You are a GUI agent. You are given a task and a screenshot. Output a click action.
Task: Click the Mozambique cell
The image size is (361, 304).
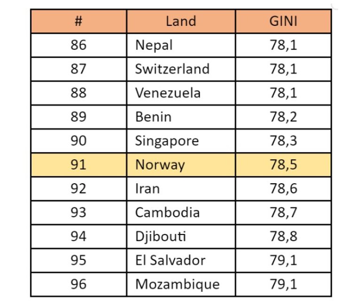(181, 284)
